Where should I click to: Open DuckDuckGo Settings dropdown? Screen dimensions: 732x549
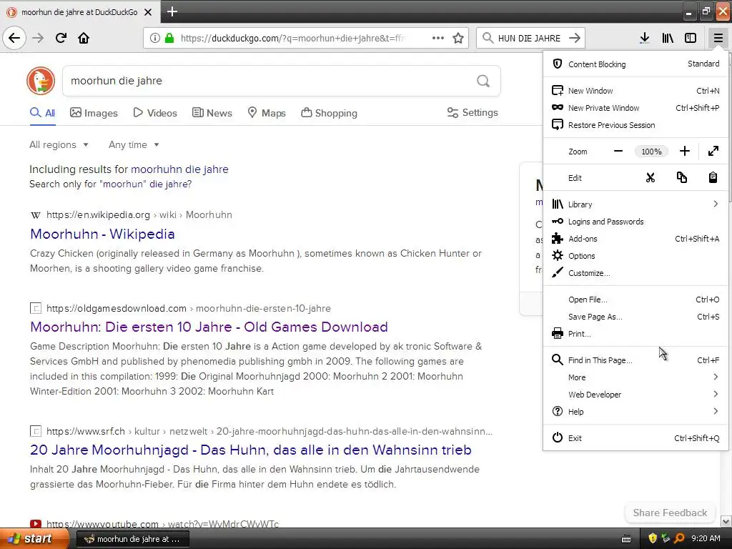click(x=473, y=112)
